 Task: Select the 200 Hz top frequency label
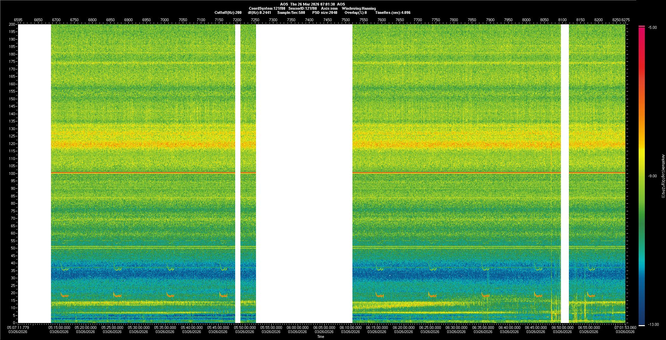[x=12, y=24]
